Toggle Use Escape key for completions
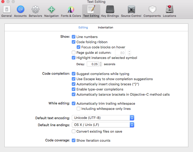The height and width of the screenshot is (152, 193). (x=74, y=79)
